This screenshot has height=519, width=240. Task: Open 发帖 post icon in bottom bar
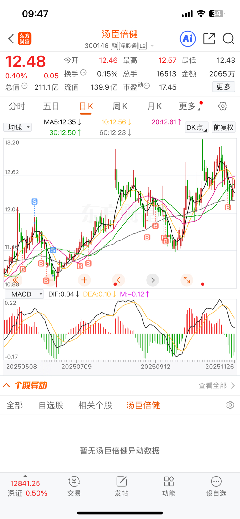point(121,487)
